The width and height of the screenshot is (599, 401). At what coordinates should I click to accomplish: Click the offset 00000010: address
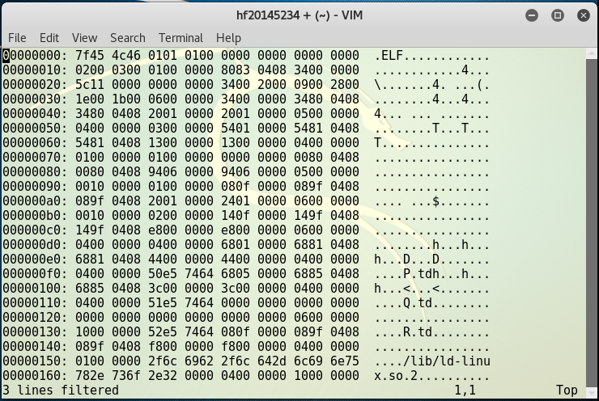tap(35, 70)
